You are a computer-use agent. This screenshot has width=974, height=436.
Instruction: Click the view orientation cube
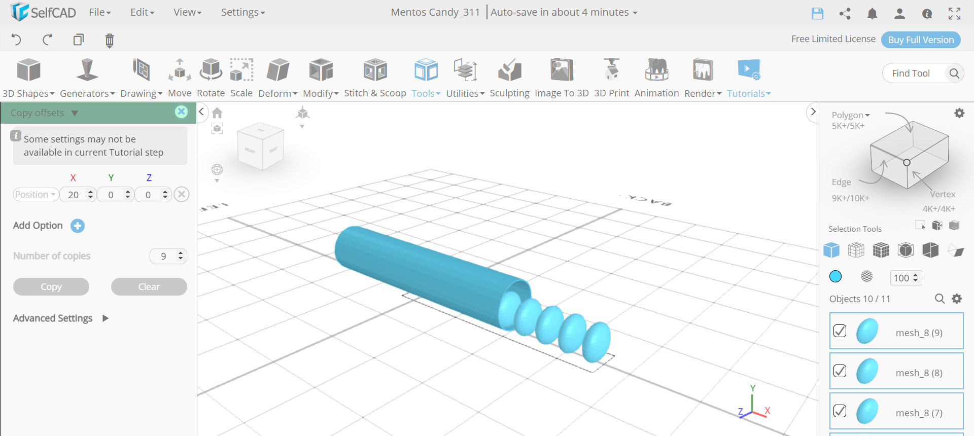click(261, 147)
